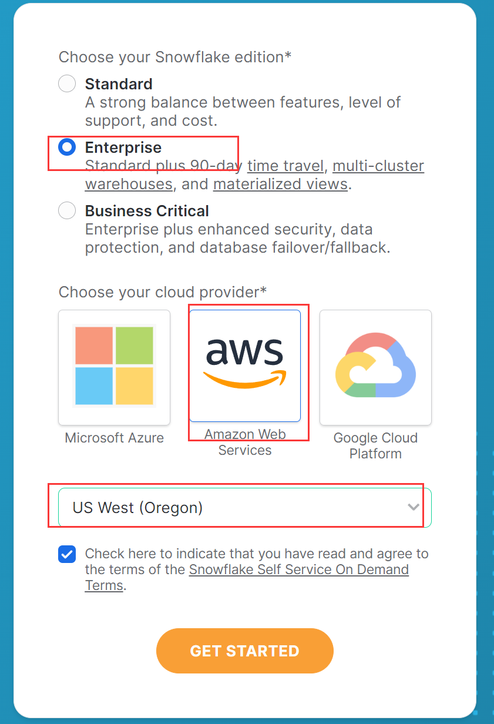Follow the multi-cluster warehouses link
The image size is (494, 724).
(378, 166)
